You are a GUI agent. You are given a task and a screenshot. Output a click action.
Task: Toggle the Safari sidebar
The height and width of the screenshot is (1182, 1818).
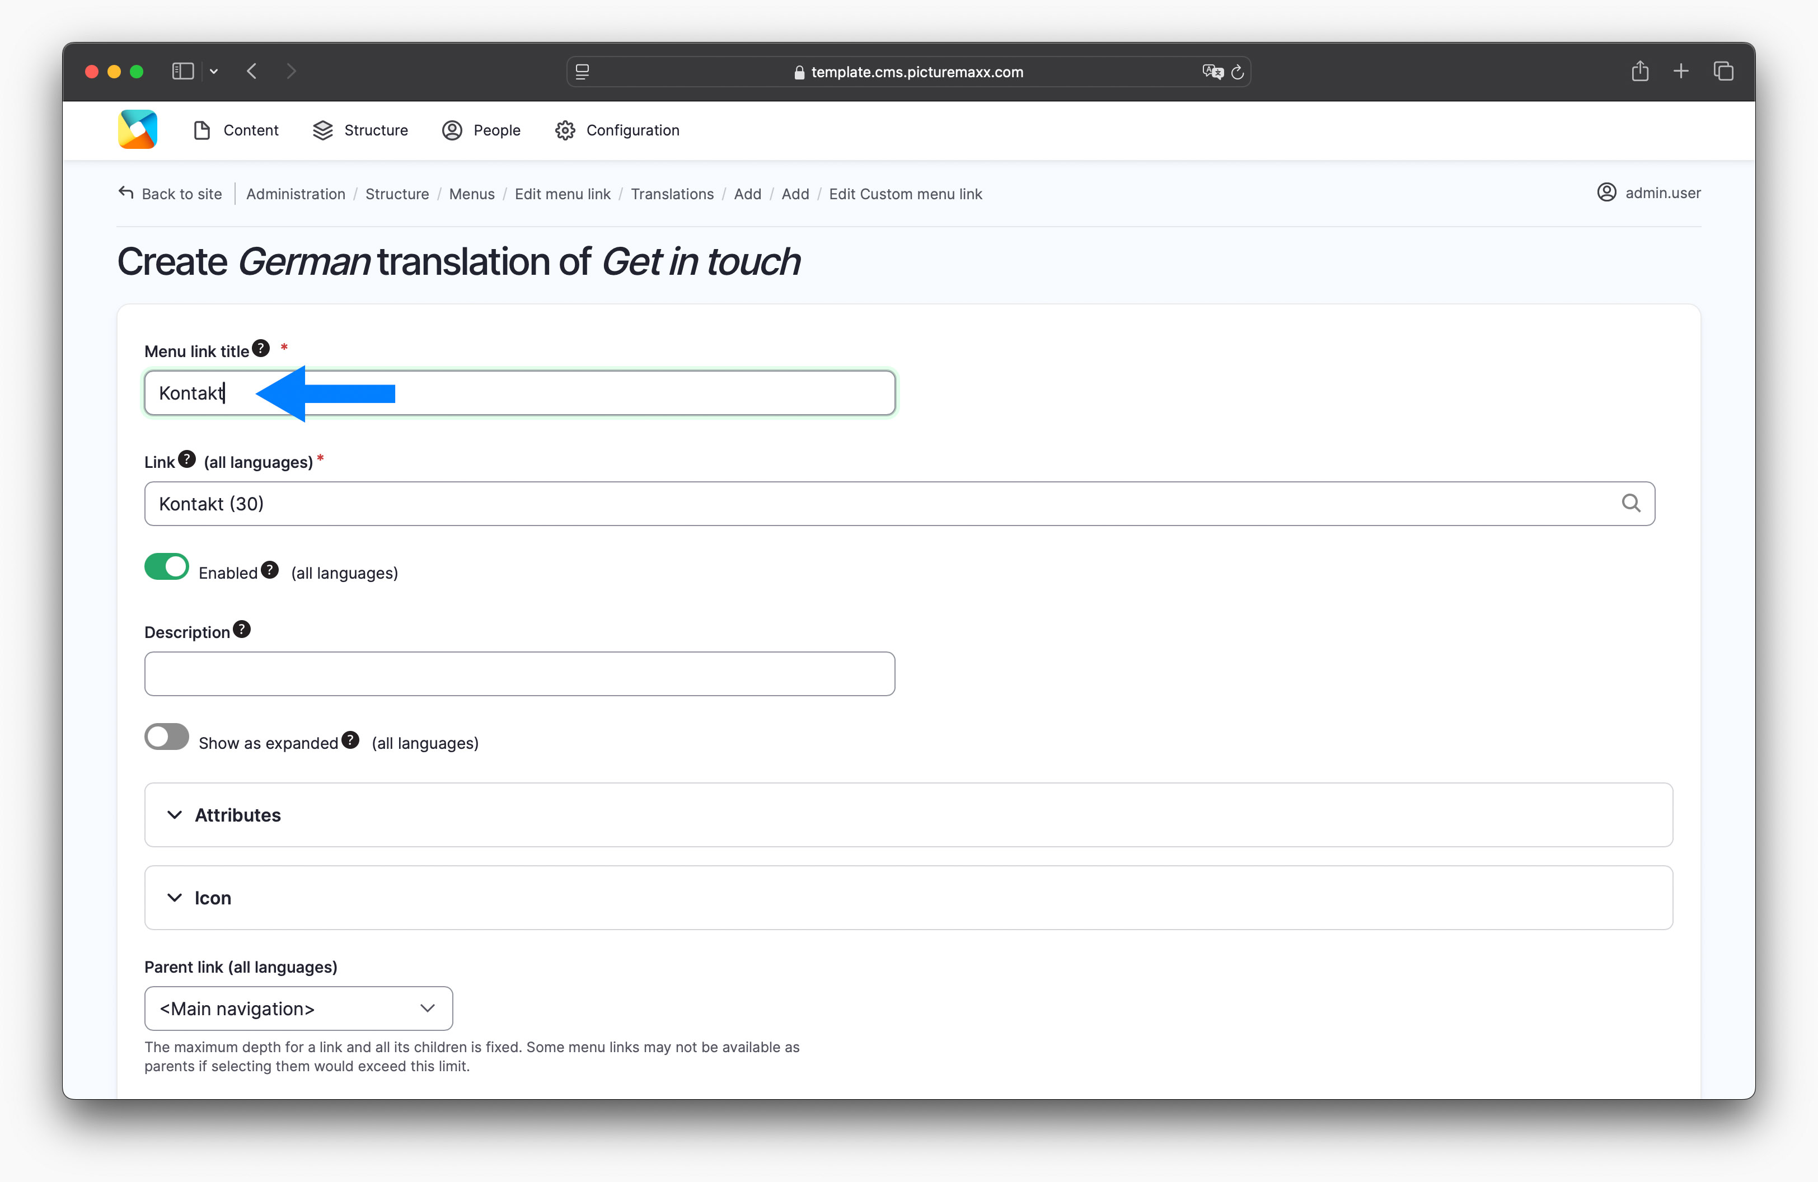182,72
